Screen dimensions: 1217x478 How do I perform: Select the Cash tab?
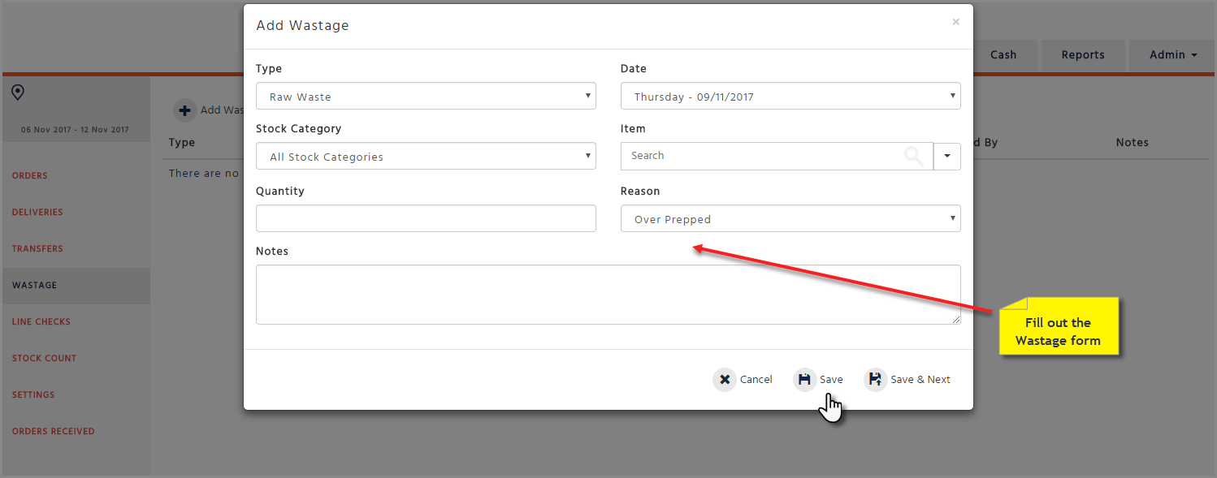[1003, 55]
